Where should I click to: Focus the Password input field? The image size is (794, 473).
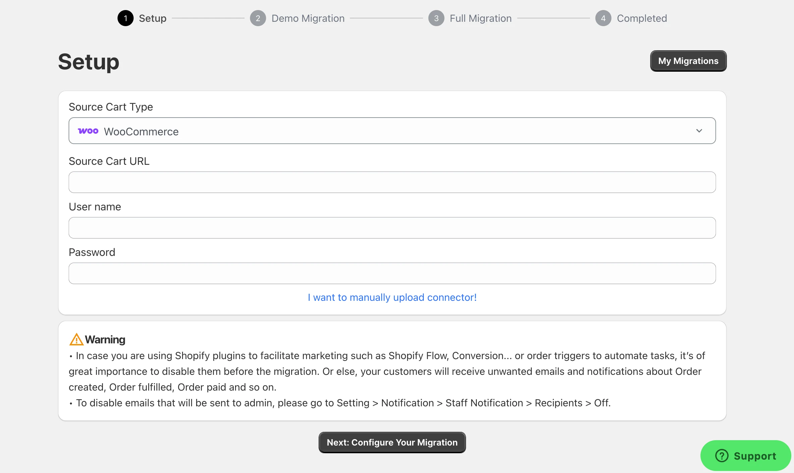point(392,273)
